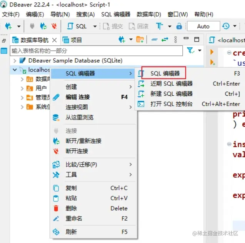Image resolution: width=245 pixels, height=243 pixels.
Task: Open the navigator New Connection dropdown arrow
Action: pos(131,39)
